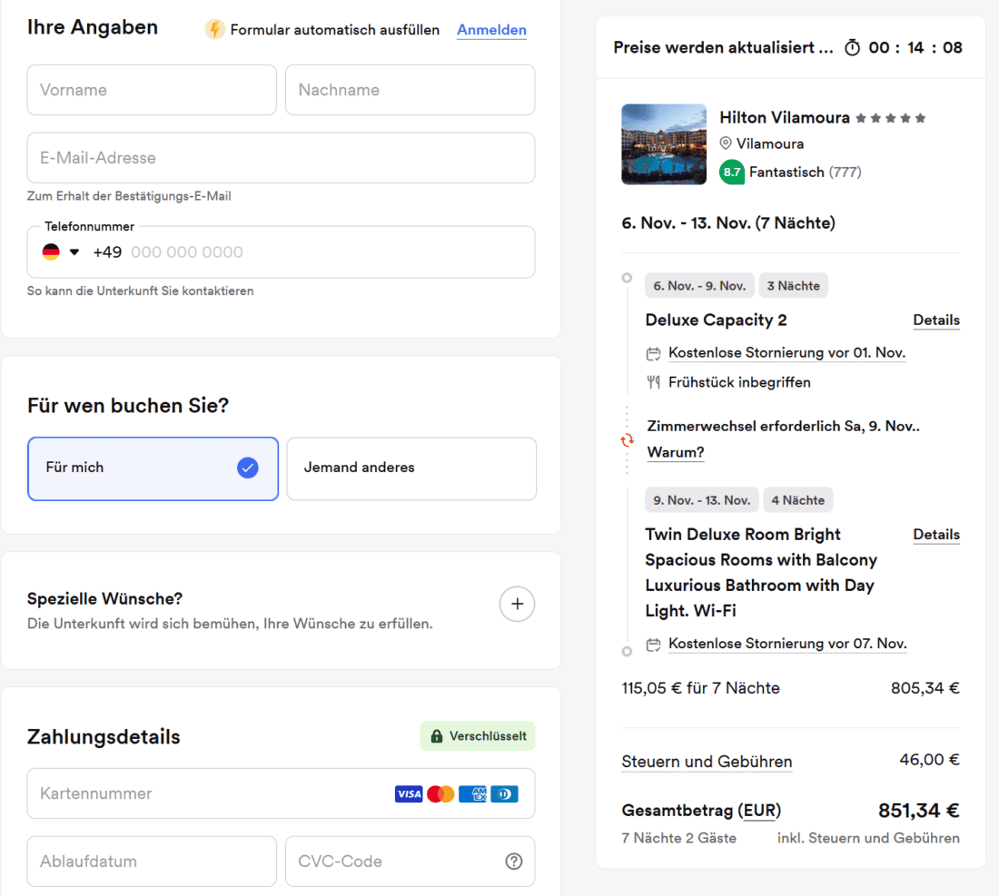Select the 'Für mich' booking option

tap(153, 468)
